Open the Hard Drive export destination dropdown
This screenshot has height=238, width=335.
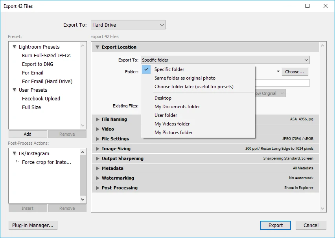[x=128, y=25]
